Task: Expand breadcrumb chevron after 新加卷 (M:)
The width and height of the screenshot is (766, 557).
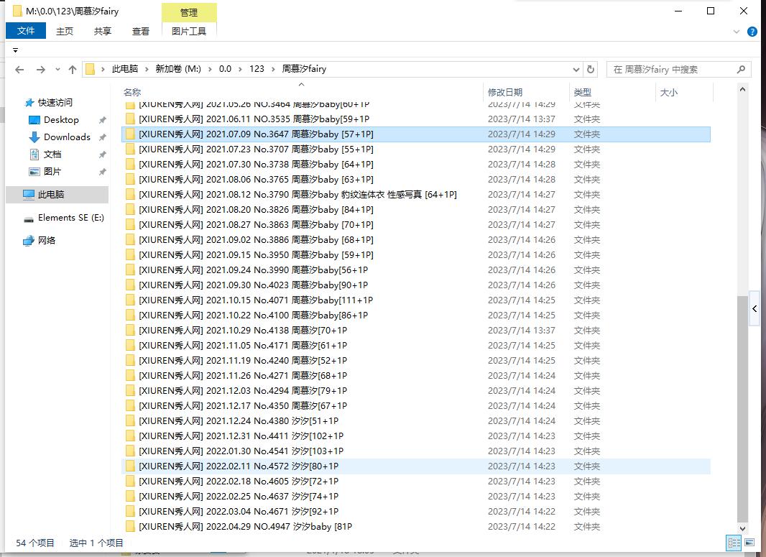Action: pos(210,70)
